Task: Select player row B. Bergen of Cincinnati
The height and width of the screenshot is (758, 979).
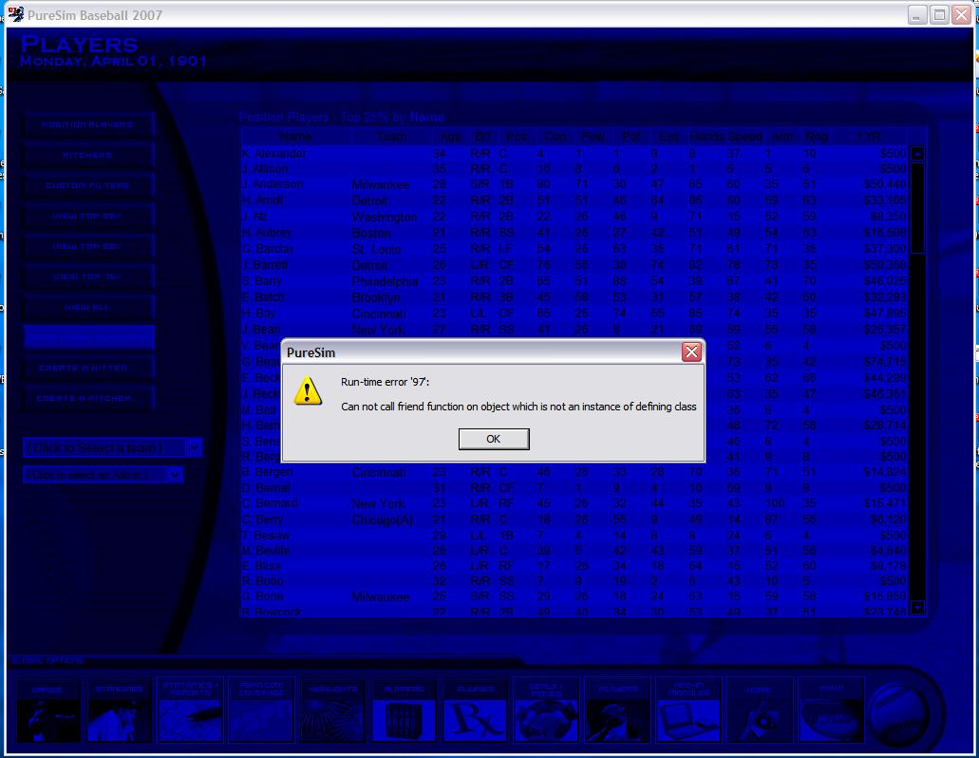Action: pos(574,473)
